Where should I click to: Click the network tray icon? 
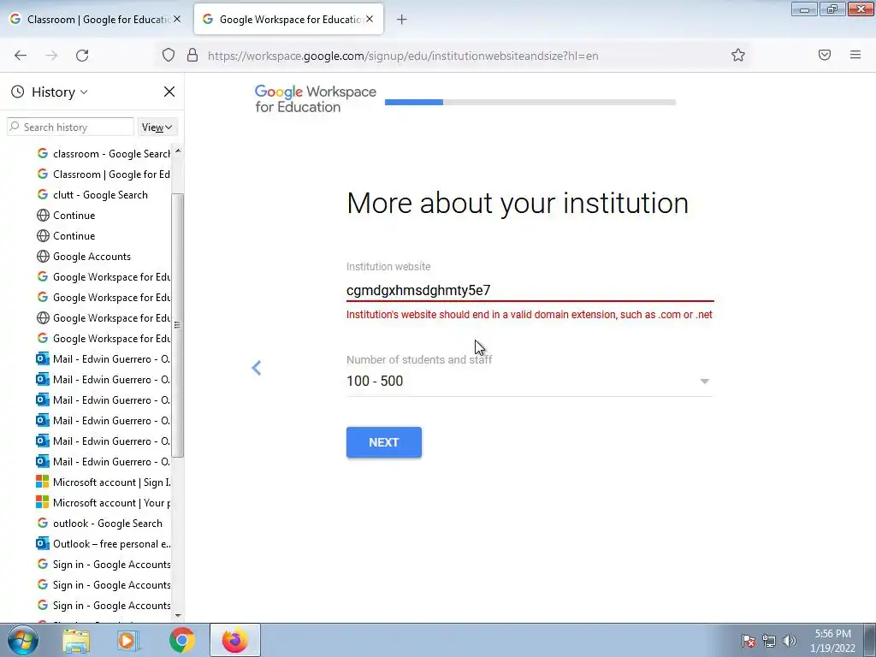pyautogui.click(x=769, y=641)
